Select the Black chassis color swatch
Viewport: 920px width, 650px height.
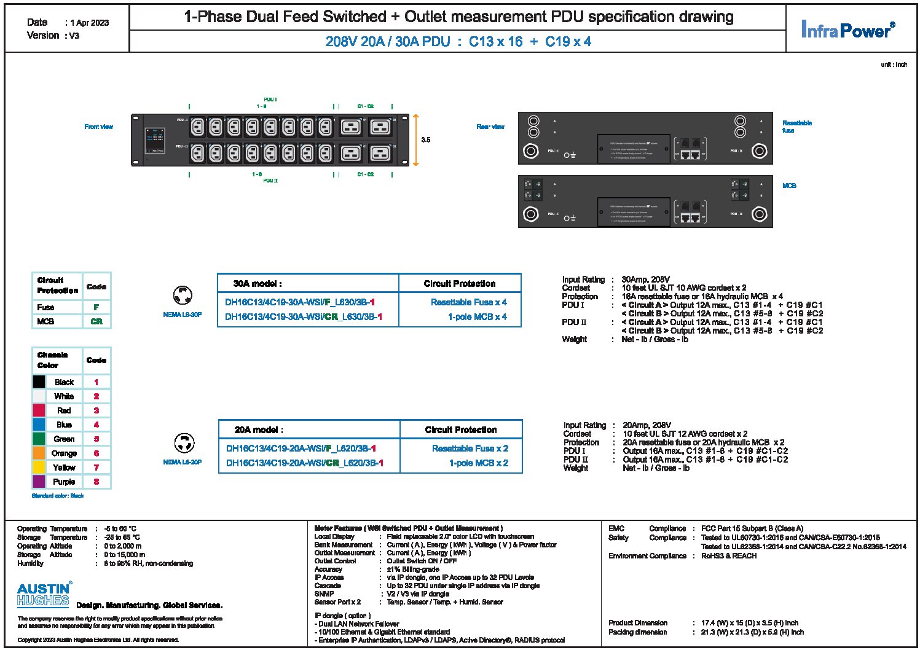[x=39, y=382]
